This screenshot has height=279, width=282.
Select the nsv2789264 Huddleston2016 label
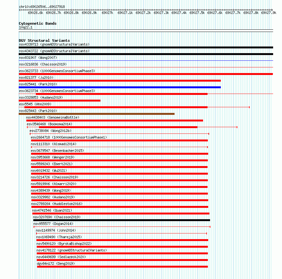pos(57,204)
